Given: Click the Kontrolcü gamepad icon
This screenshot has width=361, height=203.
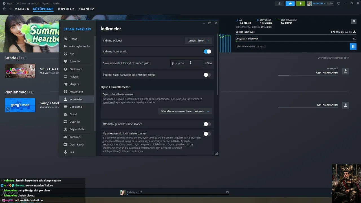Looking at the screenshot, I should 65,137.
